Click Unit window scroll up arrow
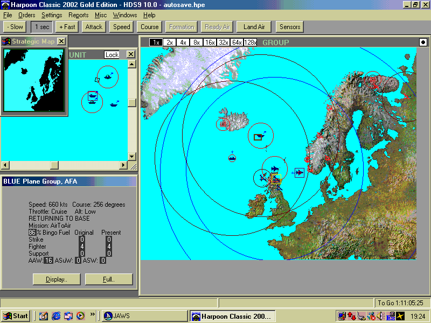 tap(132, 64)
